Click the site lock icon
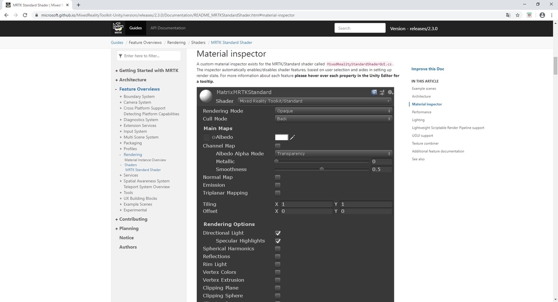The image size is (558, 302). click(x=37, y=15)
